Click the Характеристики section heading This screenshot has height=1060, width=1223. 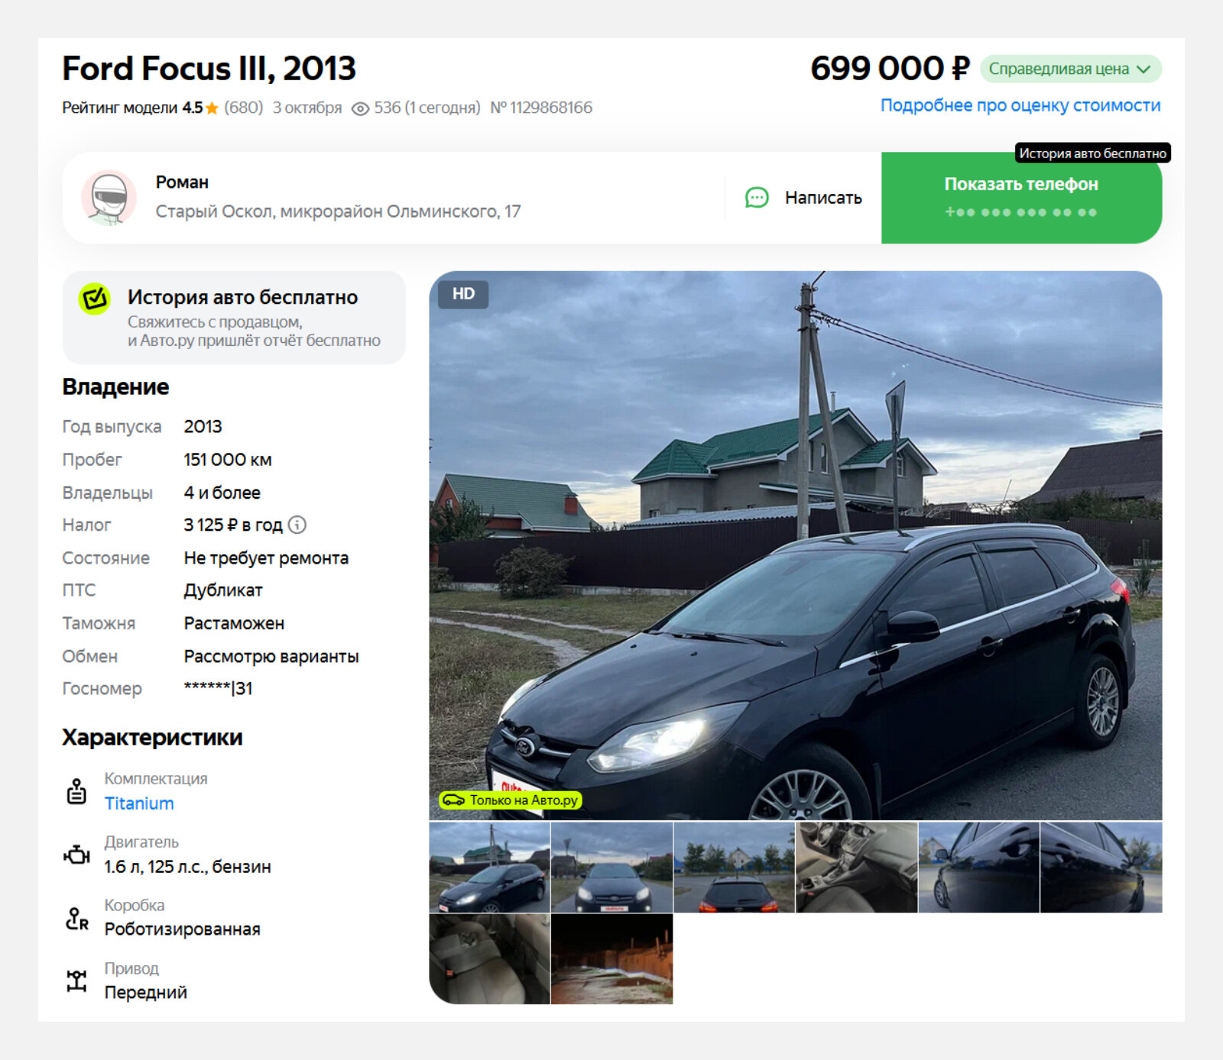[153, 738]
